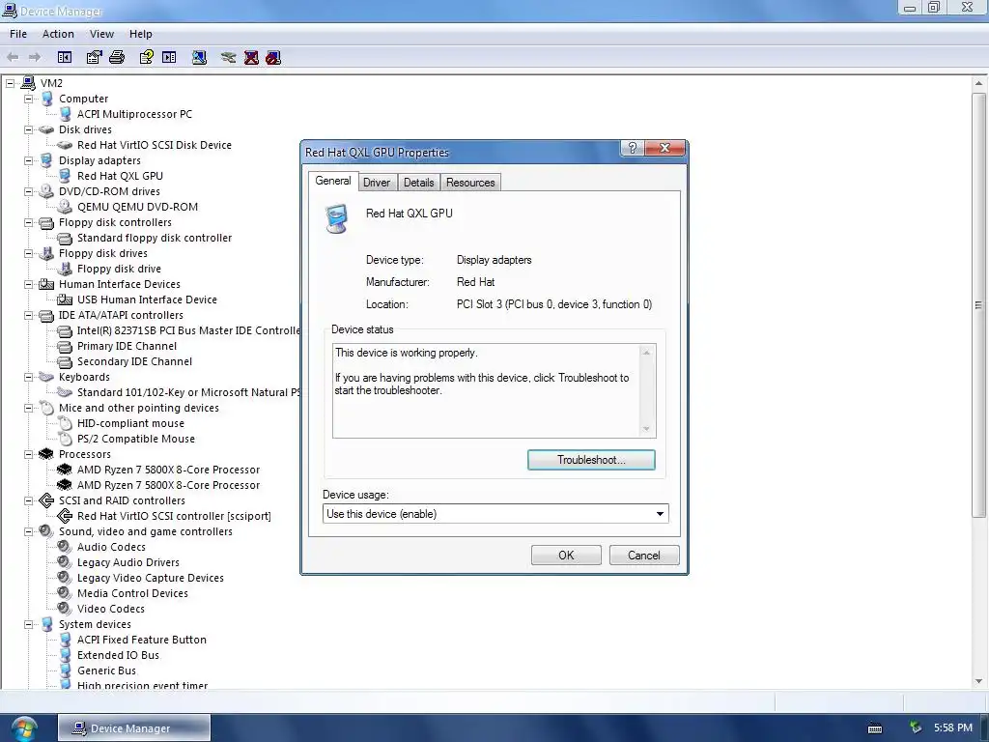
Task: Collapse the Disk drives category
Action: pyautogui.click(x=28, y=129)
